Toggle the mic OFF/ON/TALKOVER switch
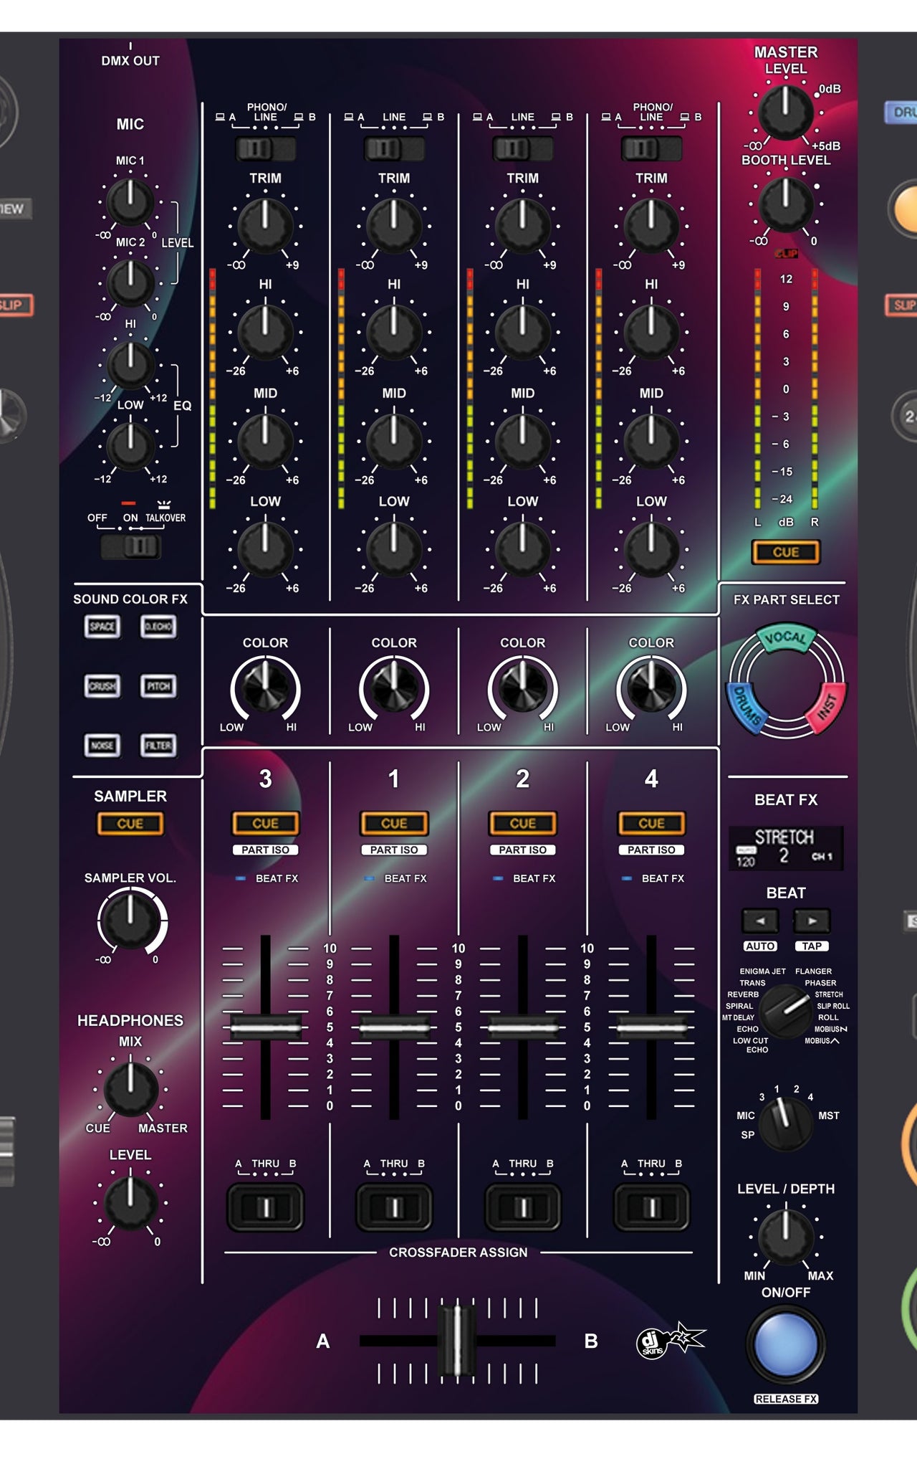The width and height of the screenshot is (917, 1459). pos(131,547)
